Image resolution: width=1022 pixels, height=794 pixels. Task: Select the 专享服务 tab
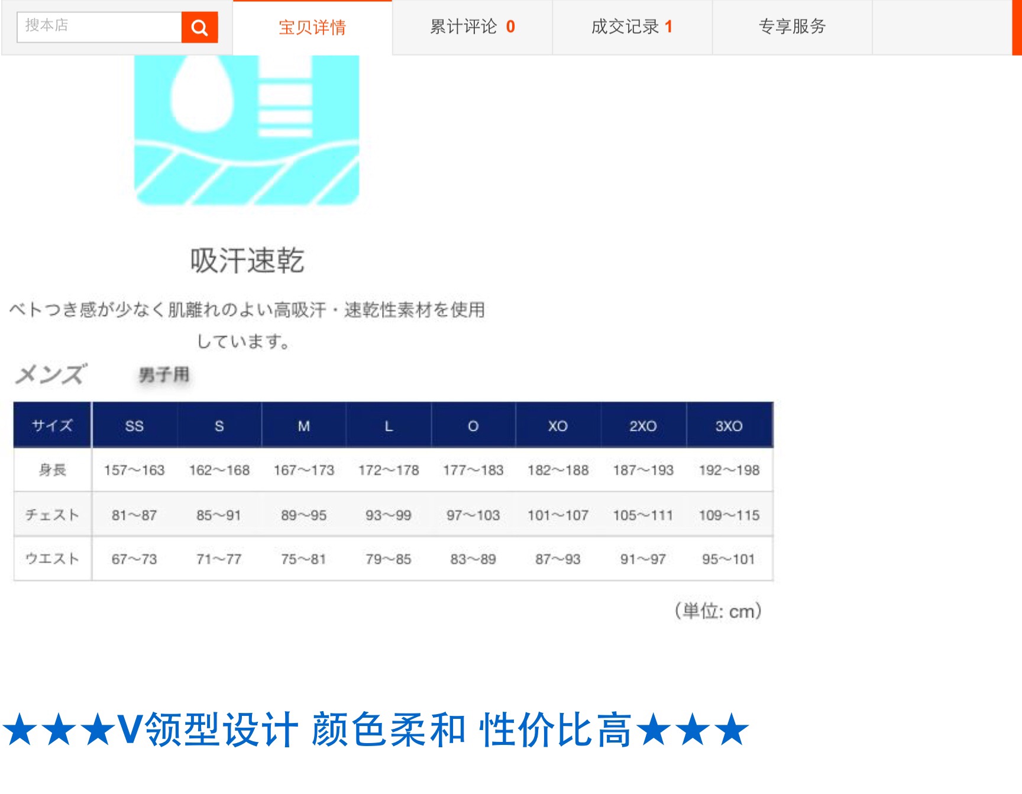[792, 27]
